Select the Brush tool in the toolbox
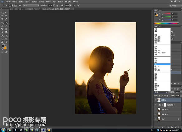The width and height of the screenshot is (182, 132). (6, 23)
